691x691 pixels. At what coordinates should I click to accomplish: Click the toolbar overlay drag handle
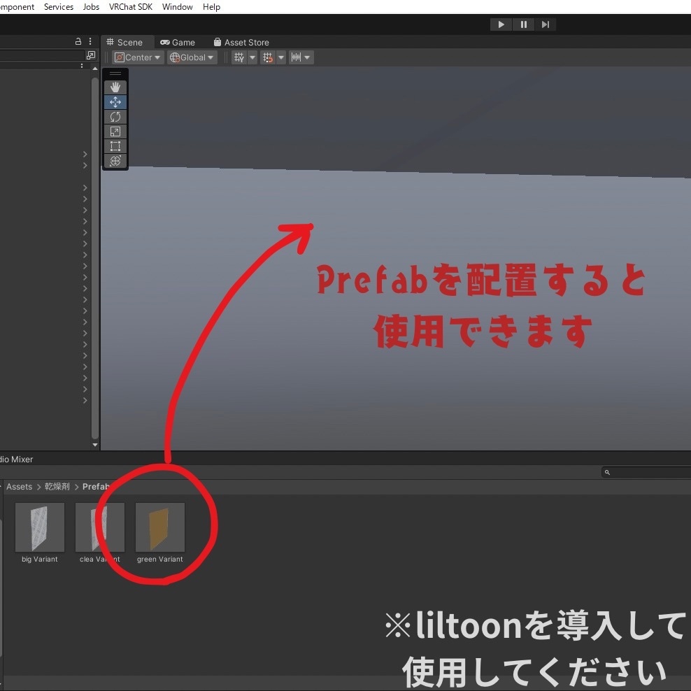115,73
